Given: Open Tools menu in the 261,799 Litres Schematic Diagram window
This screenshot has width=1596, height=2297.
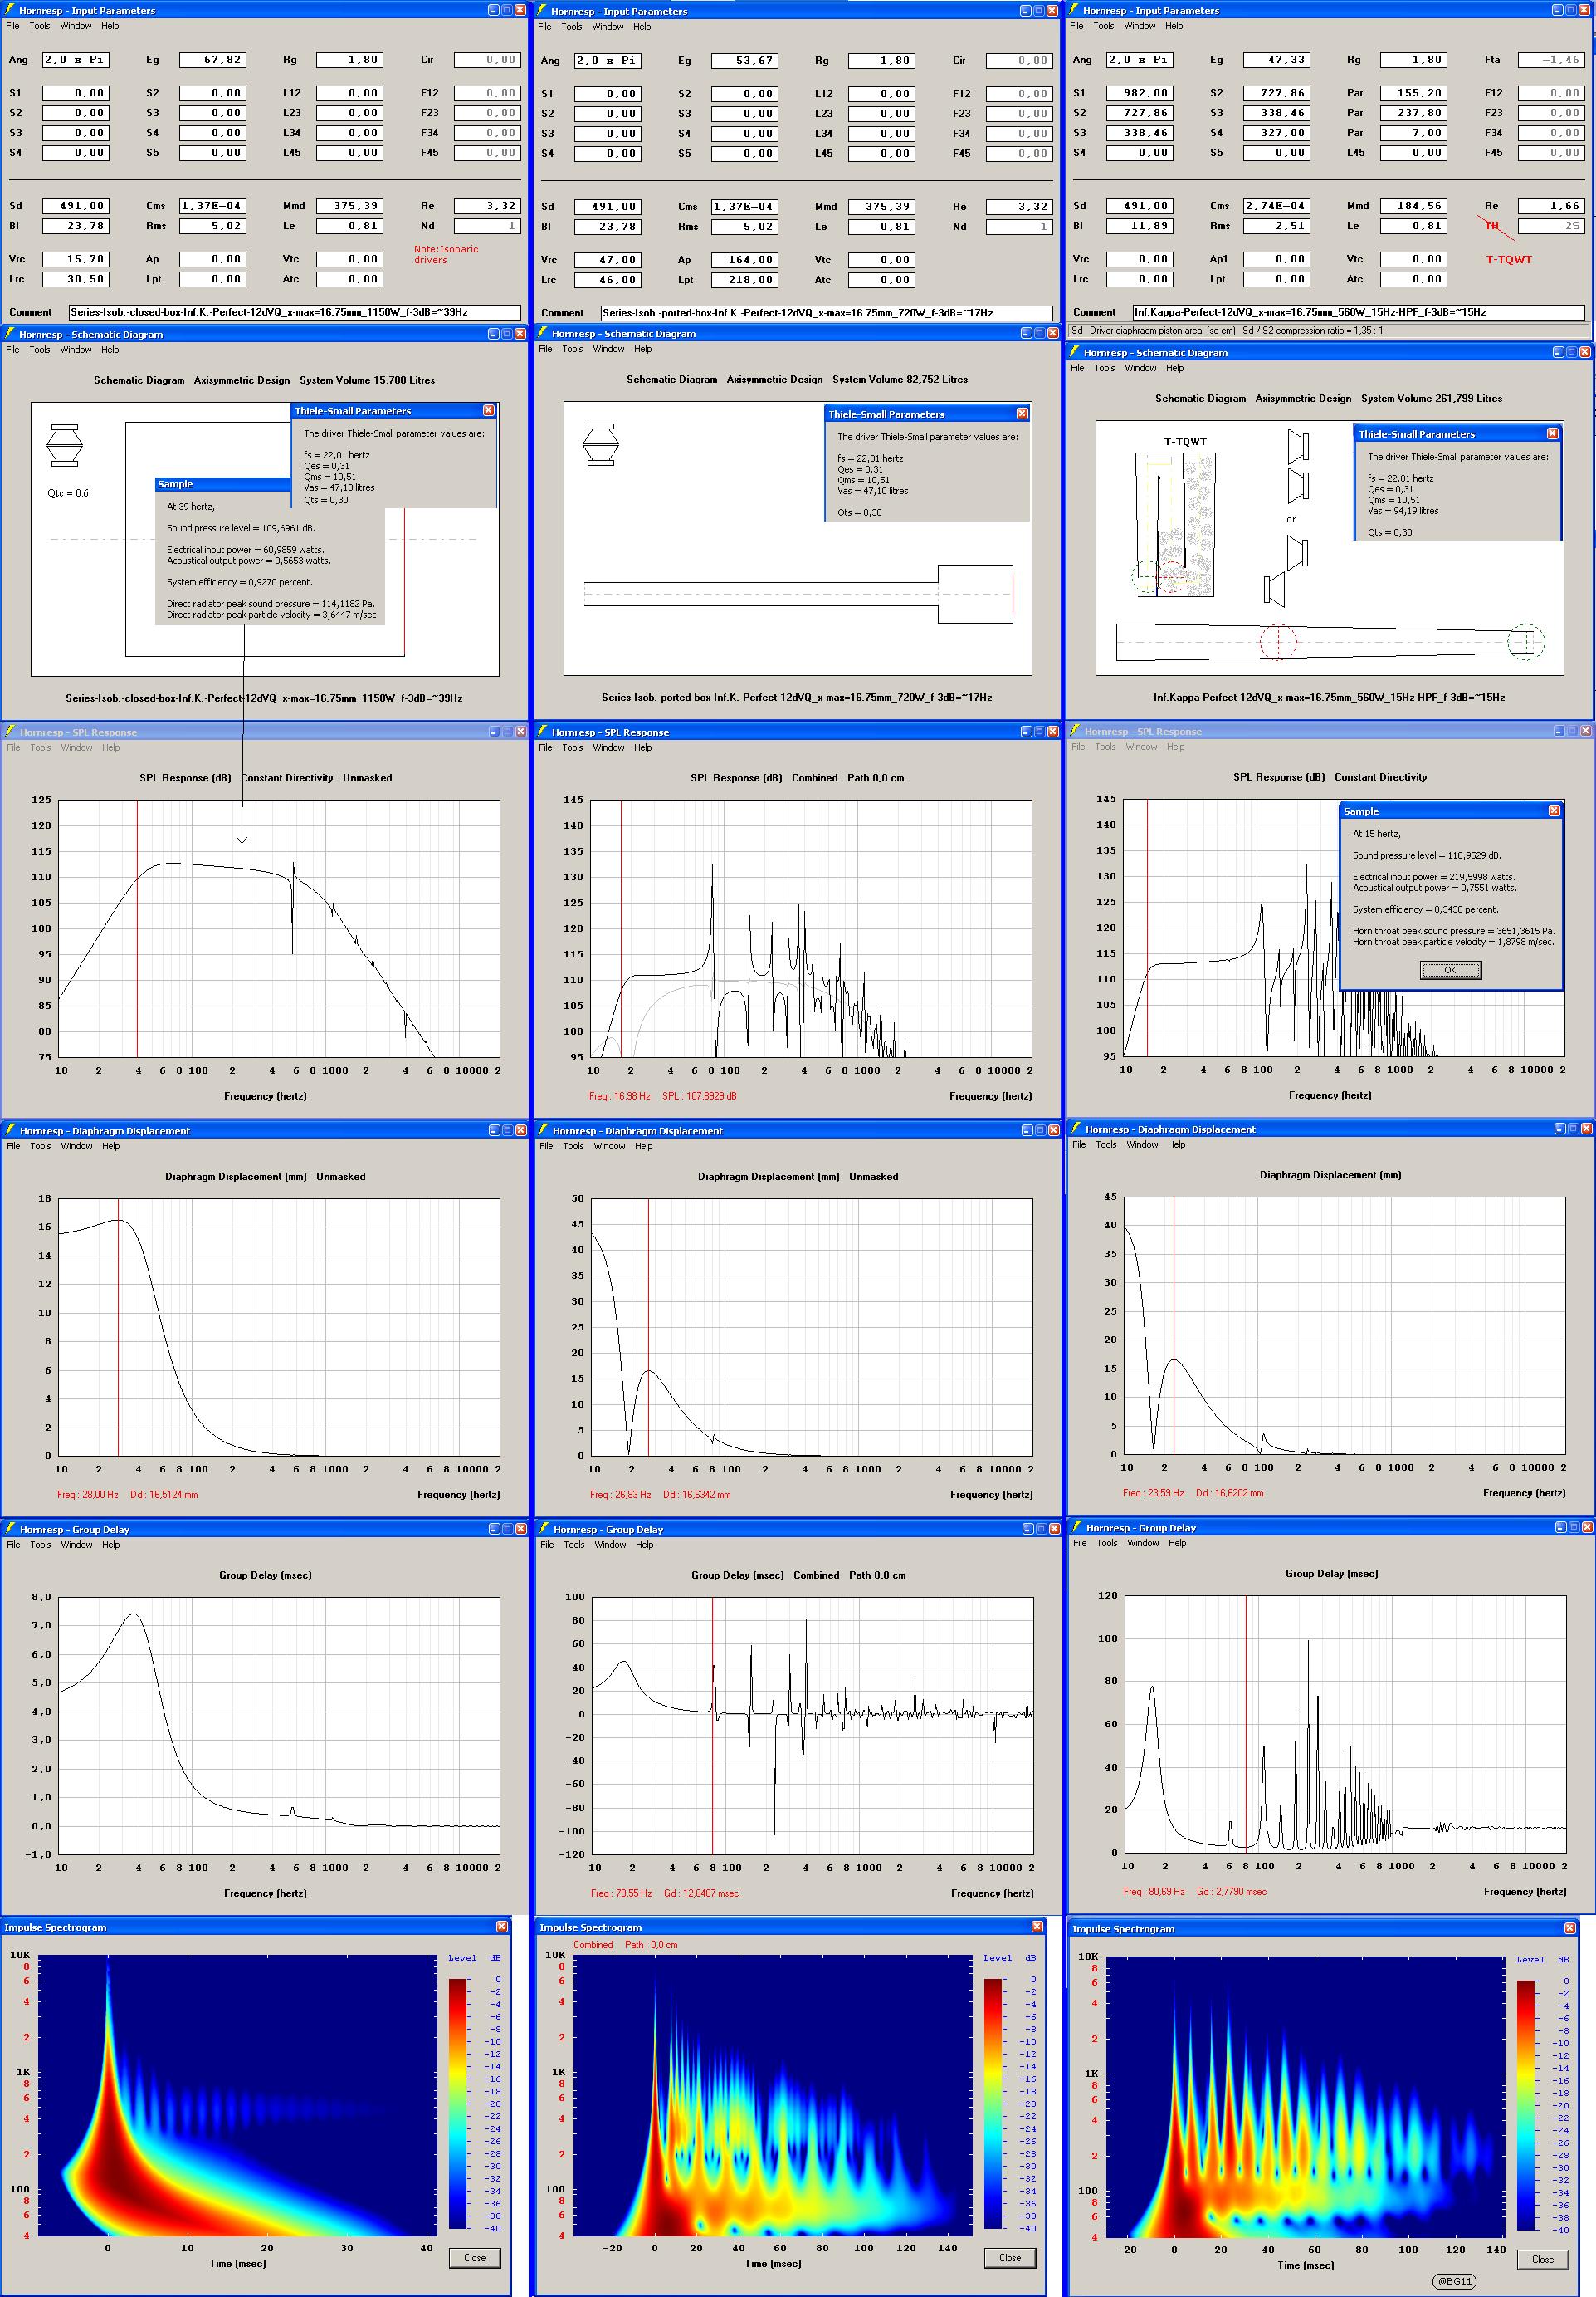Looking at the screenshot, I should point(1105,368).
